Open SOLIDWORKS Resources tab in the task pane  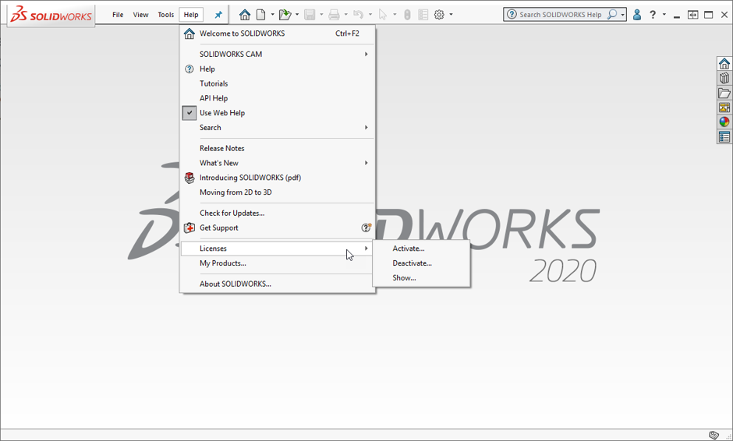coord(724,64)
